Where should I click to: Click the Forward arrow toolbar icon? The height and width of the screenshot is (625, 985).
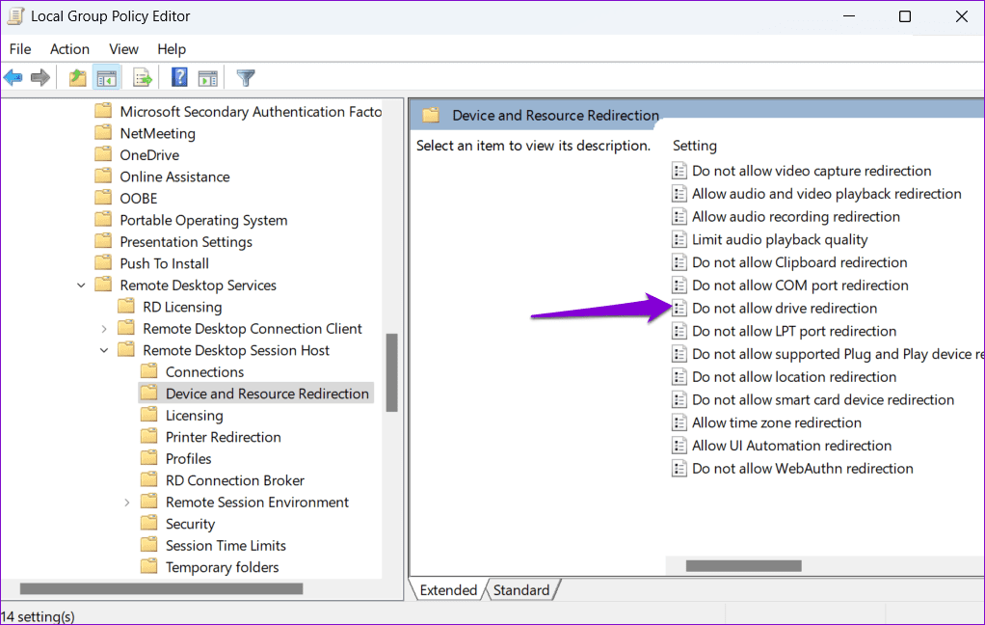coord(40,78)
